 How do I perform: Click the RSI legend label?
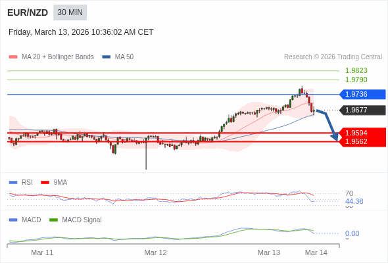click(27, 183)
